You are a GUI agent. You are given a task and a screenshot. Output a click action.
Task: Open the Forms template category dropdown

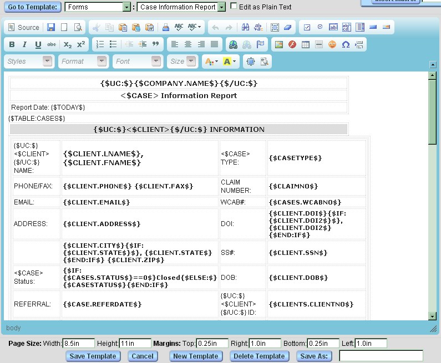click(x=127, y=7)
